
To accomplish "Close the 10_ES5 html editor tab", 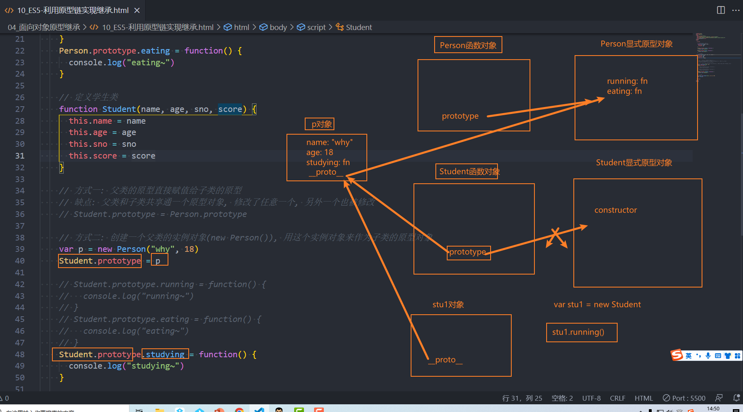I will pos(137,10).
